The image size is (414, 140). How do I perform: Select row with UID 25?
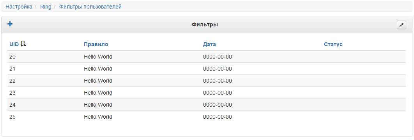point(207,117)
